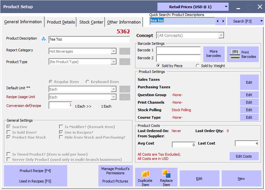The image size is (265, 190).
Task: Click the red Stock Polling value
Action: 181,110
